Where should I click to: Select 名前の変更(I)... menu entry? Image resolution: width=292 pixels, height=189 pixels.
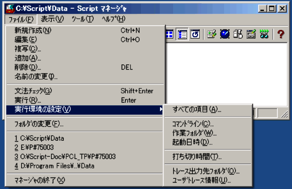pos(85,76)
